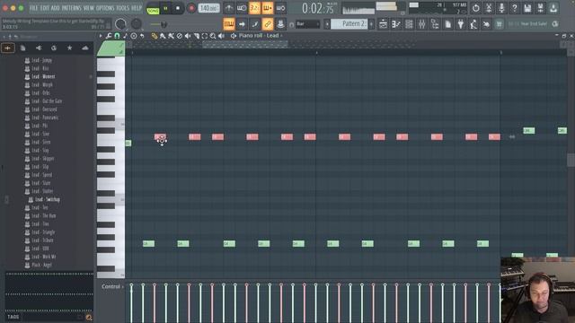Select the piano roll select tool
Image resolution: width=575 pixels, height=323 pixels.
pyautogui.click(x=205, y=36)
